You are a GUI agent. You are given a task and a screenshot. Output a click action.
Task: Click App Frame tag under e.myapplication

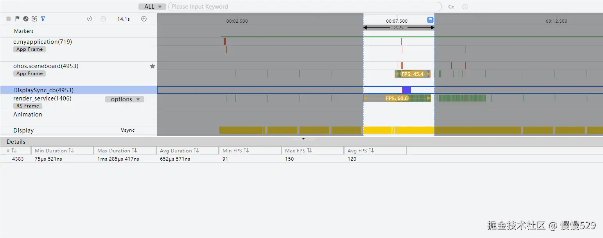click(29, 49)
